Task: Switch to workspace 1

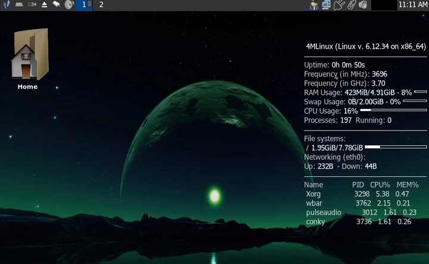Action: click(84, 5)
